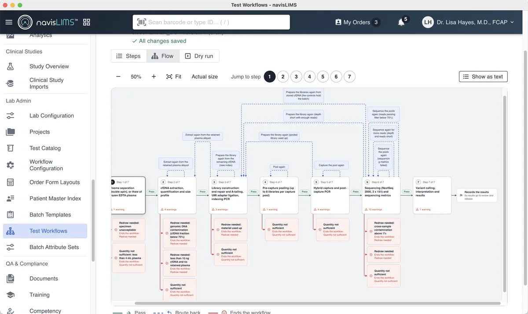Image resolution: width=528 pixels, height=314 pixels.
Task: Open Lab Configuration in the sidebar
Action: pyautogui.click(x=45, y=115)
